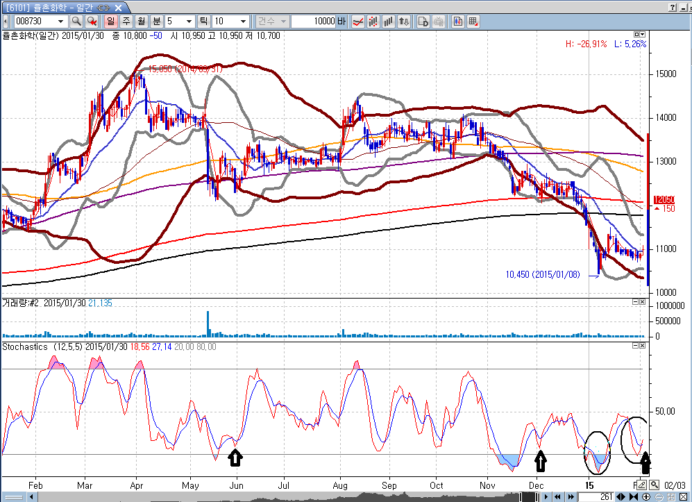
Task: Click the 율촌화학(일간) chart title text
Action: tap(31, 36)
